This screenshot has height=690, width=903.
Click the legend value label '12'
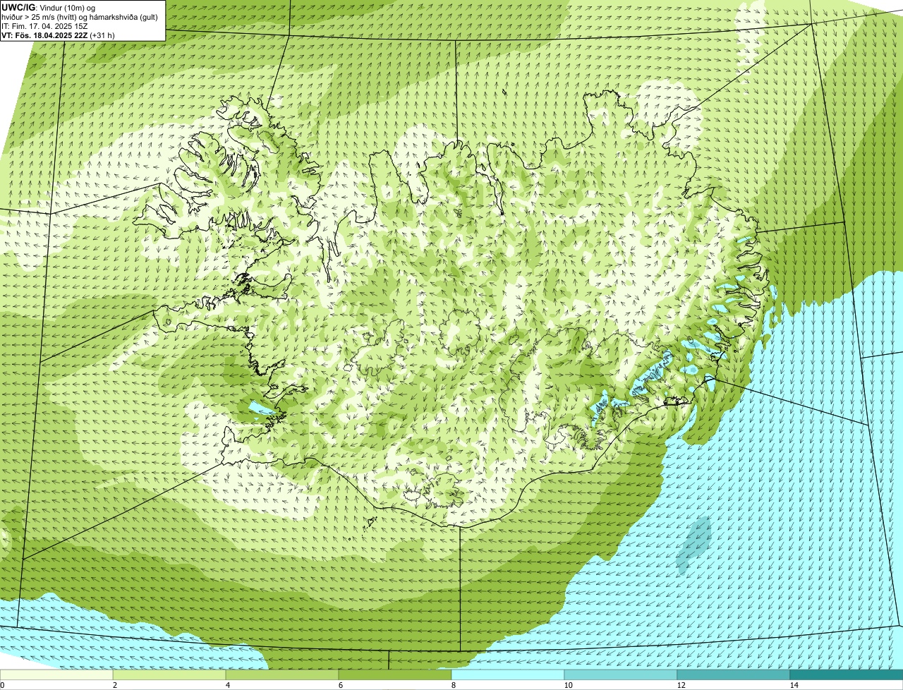(x=681, y=685)
